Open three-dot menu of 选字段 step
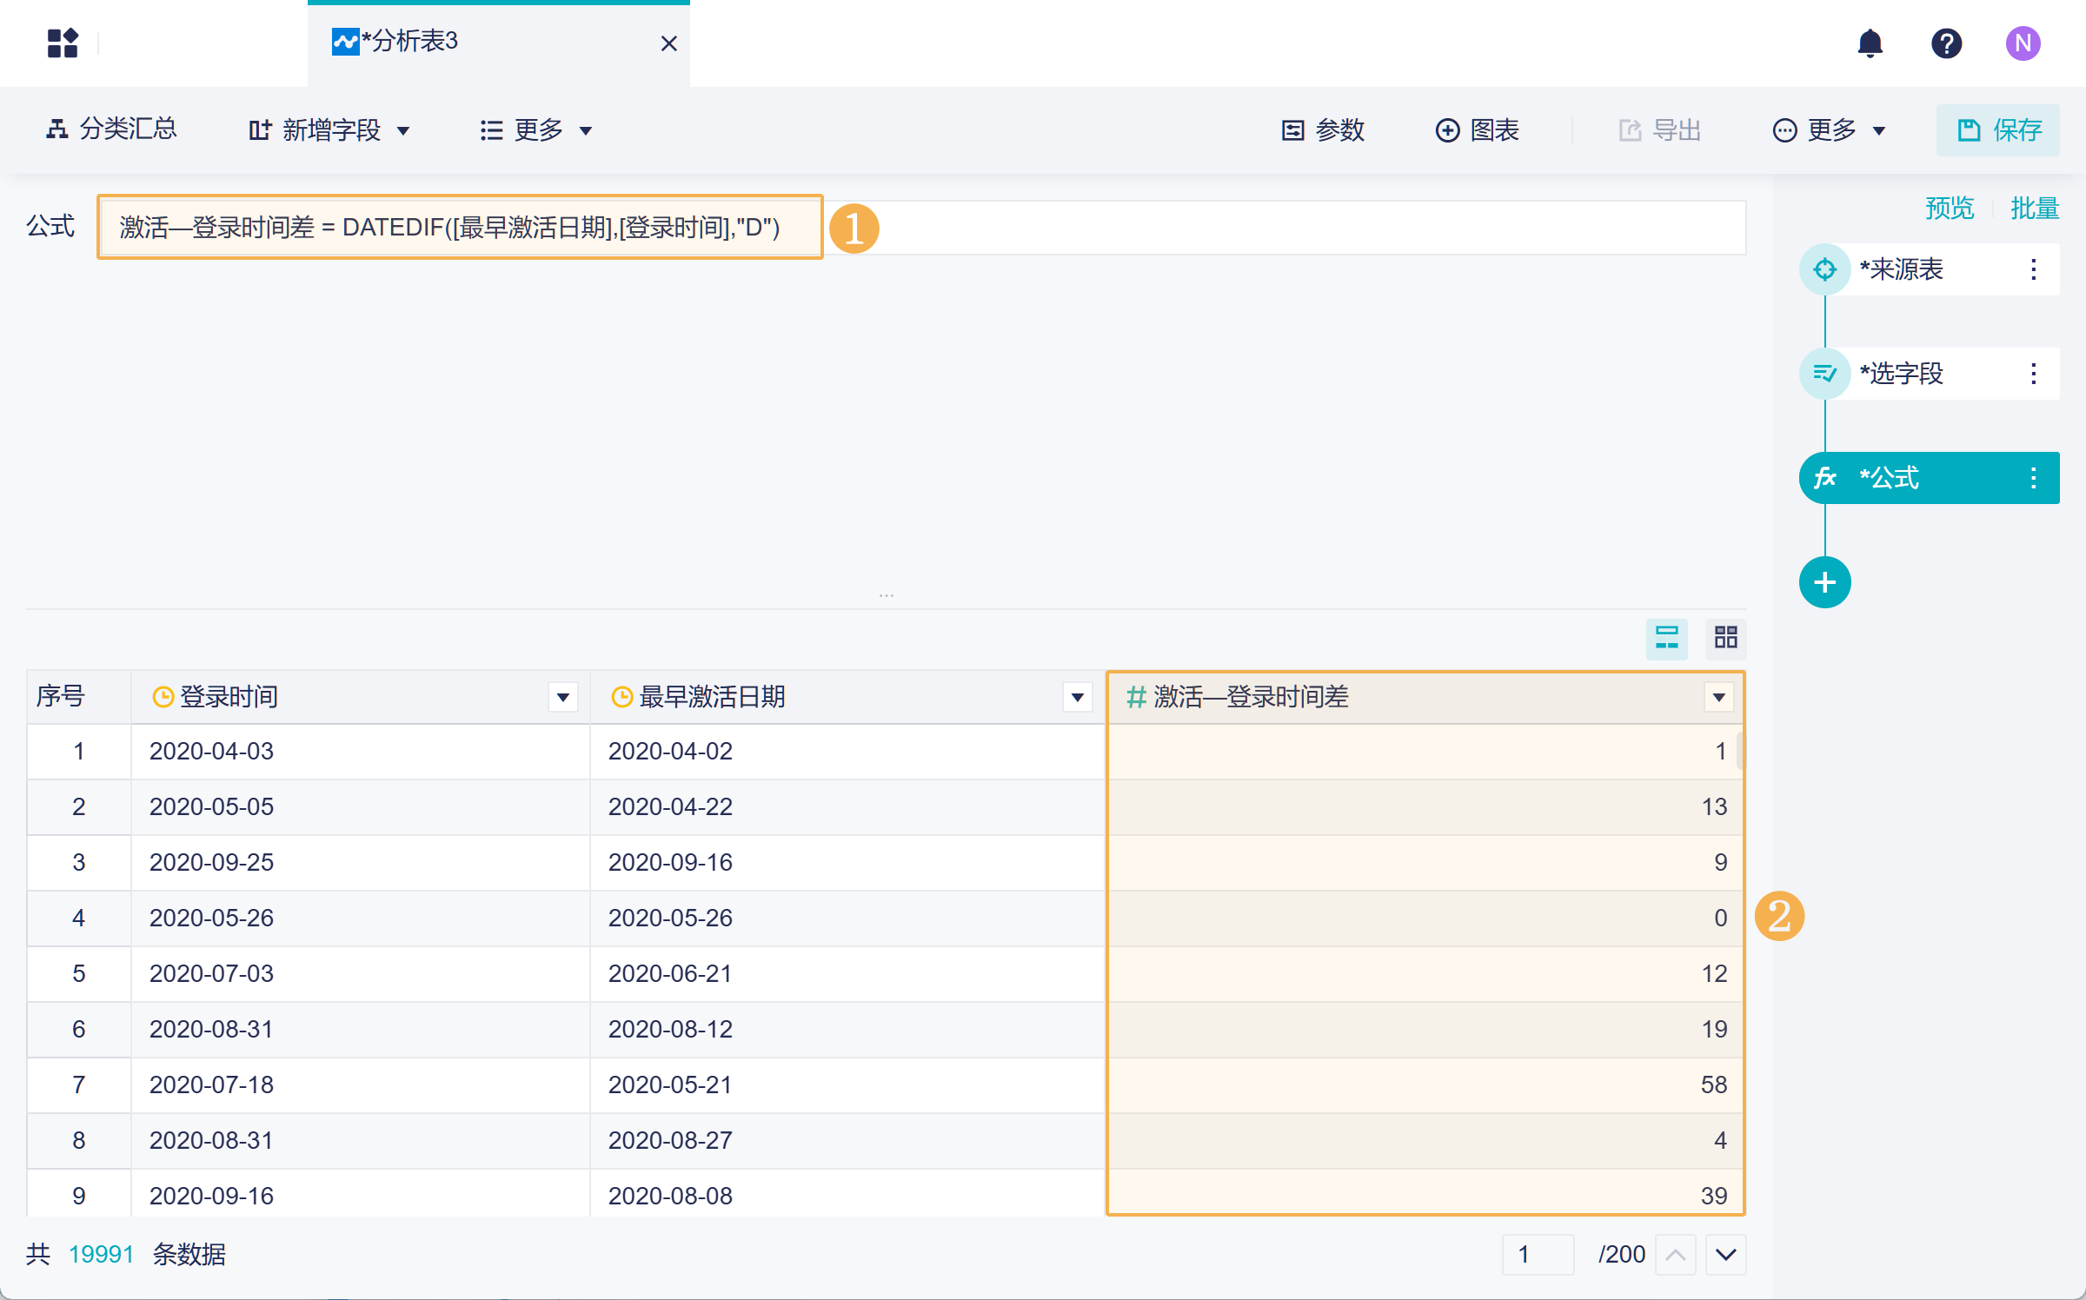Image resolution: width=2086 pixels, height=1300 pixels. (2033, 374)
